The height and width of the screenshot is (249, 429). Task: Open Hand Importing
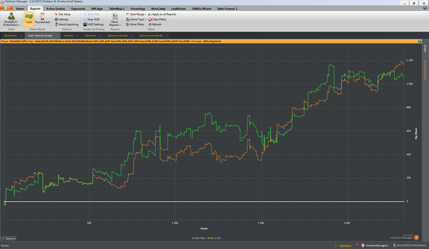click(66, 24)
